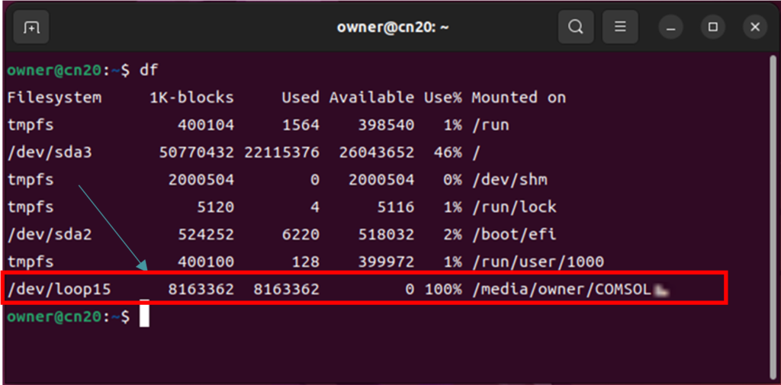Click the /dev/sda3 filesystem entry
Screen dimensions: 781x385
click(x=50, y=152)
